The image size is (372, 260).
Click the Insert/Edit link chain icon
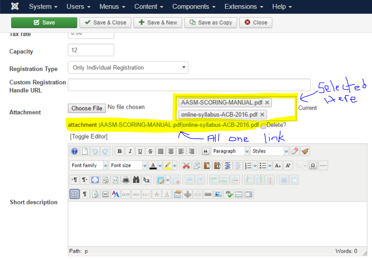point(208,194)
